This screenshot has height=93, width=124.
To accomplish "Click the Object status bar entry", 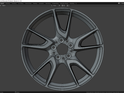I will [x=17, y=92].
